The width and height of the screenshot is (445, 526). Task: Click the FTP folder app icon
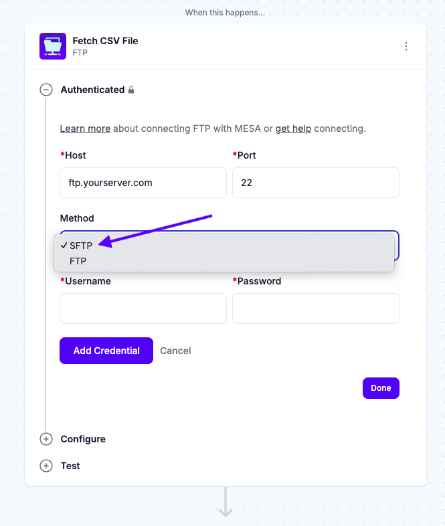point(53,46)
